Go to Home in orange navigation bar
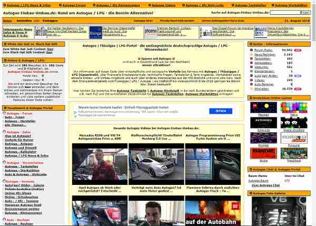The image size is (316, 226). pos(7,21)
